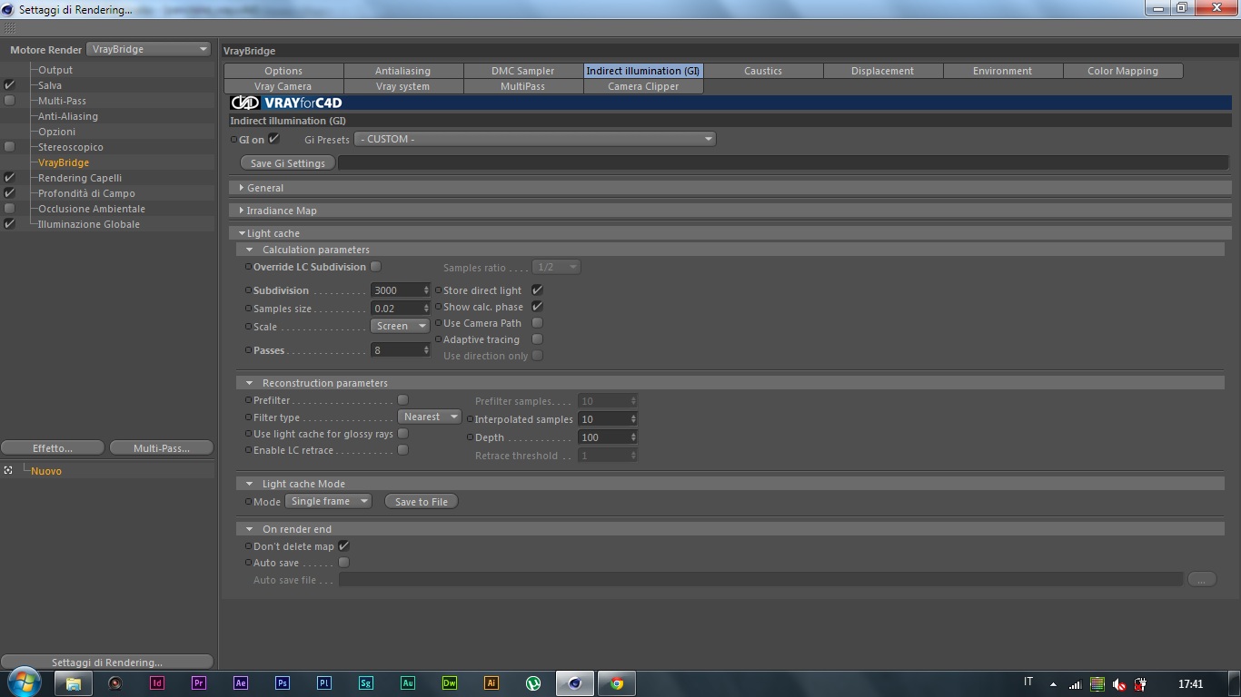
Task: Click the Effetto... button
Action: coord(53,448)
